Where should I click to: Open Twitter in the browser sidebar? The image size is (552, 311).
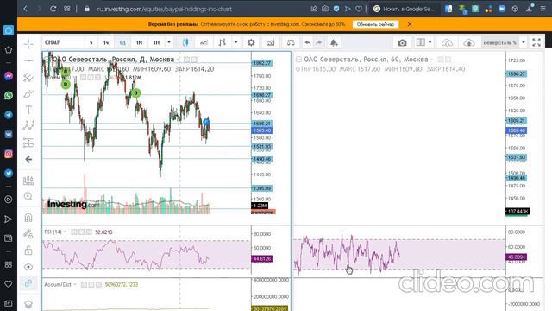point(9,173)
